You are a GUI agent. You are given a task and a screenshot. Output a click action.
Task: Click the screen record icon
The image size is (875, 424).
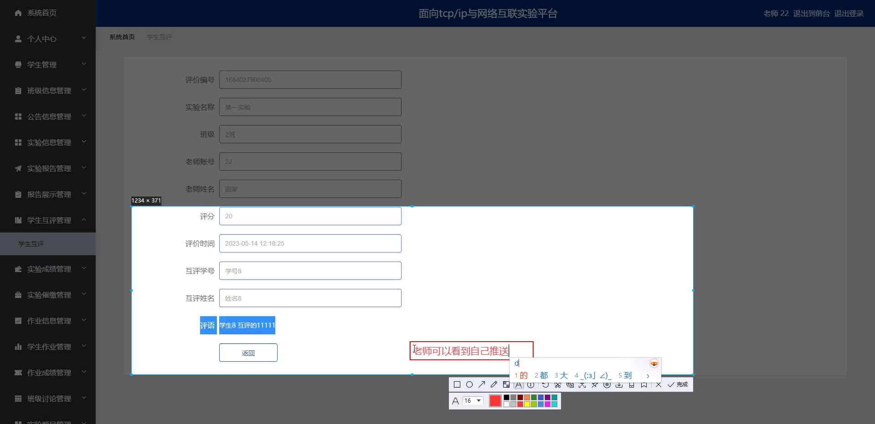[607, 385]
